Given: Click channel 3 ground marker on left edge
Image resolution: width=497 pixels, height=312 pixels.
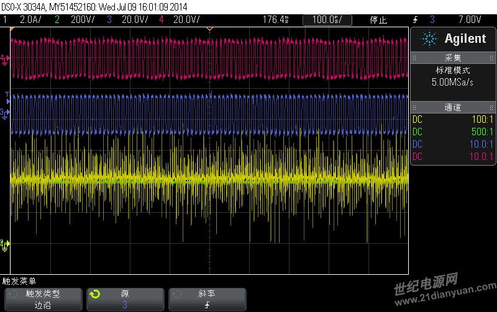Looking at the screenshot, I should pyautogui.click(x=5, y=114).
